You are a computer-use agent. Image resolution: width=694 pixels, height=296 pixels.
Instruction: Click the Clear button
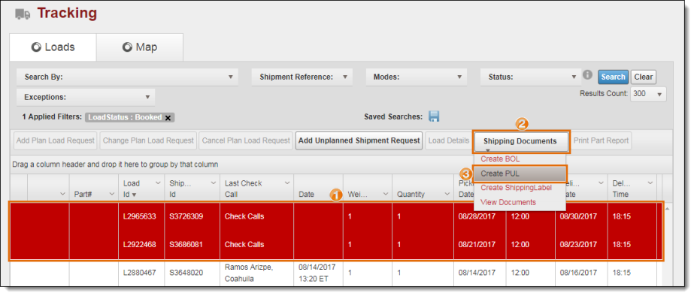(x=643, y=77)
